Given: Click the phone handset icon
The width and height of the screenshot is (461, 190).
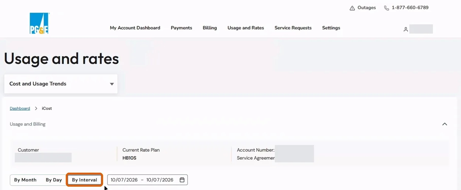Looking at the screenshot, I should [x=386, y=8].
